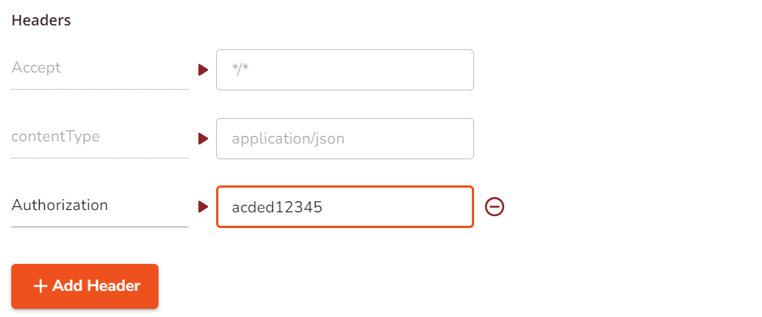Viewport: 762px width, 317px height.
Task: Click the red arrow beside Accept
Action: coord(203,70)
